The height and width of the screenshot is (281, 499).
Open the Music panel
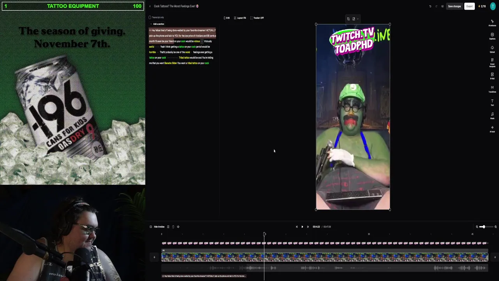[492, 116]
